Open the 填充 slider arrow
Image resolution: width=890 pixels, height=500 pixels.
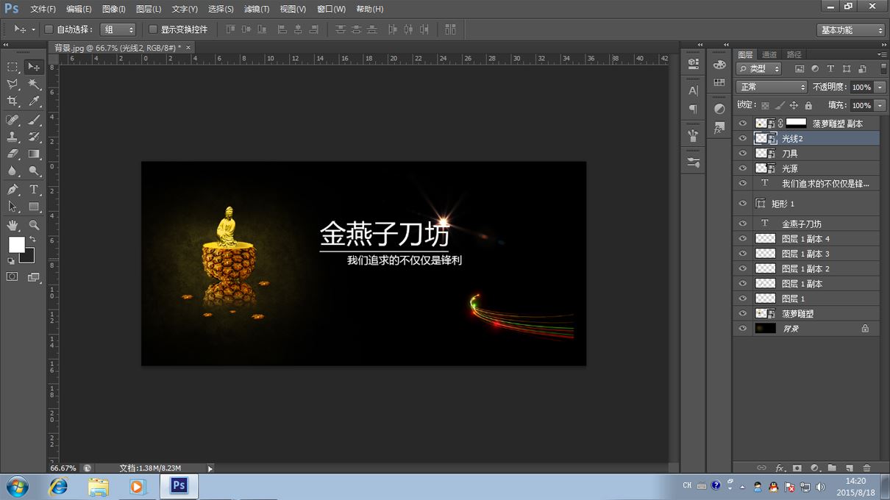(880, 106)
